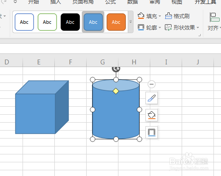Click the cylinder rotation handle
The width and height of the screenshot is (221, 176).
tap(116, 69)
